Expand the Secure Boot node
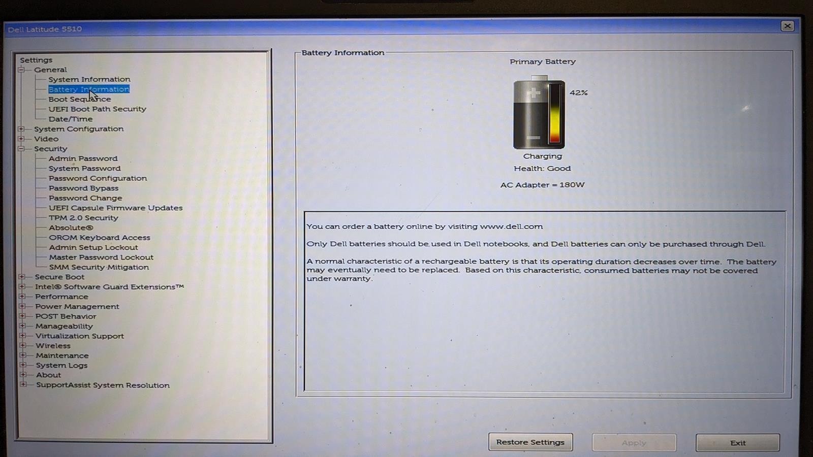Image resolution: width=813 pixels, height=457 pixels. click(22, 277)
